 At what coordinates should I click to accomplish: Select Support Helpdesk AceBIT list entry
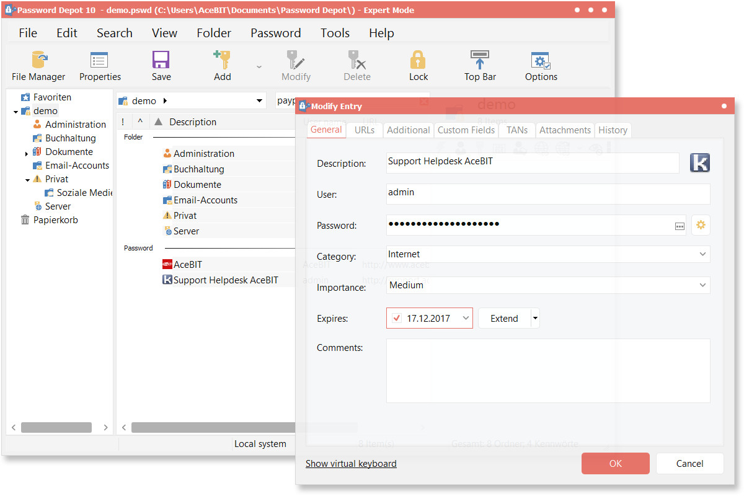click(x=226, y=280)
